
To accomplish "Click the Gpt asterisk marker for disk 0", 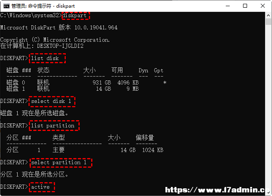I will coord(165,83).
